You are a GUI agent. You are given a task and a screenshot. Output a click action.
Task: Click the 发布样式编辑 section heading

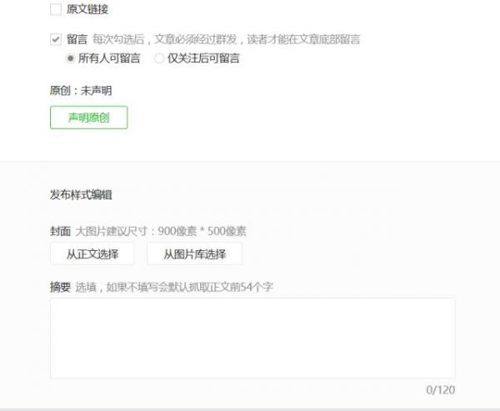click(81, 194)
